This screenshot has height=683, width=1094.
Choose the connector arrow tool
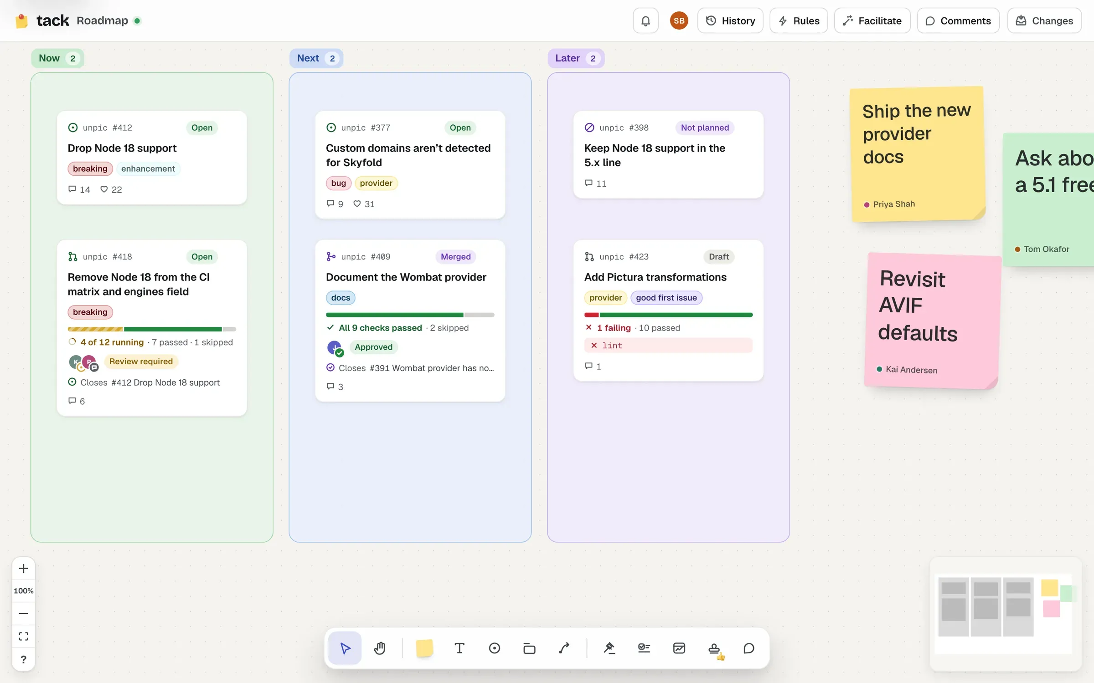564,648
